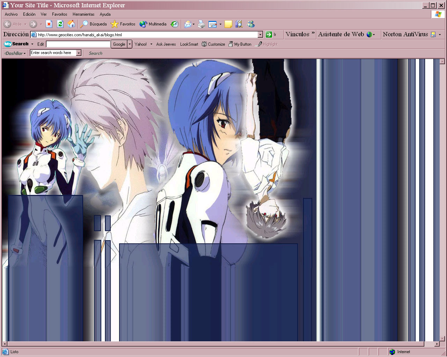
Task: Open the Norton AntiVirus dropdown arrow
Action: pyautogui.click(x=440, y=35)
